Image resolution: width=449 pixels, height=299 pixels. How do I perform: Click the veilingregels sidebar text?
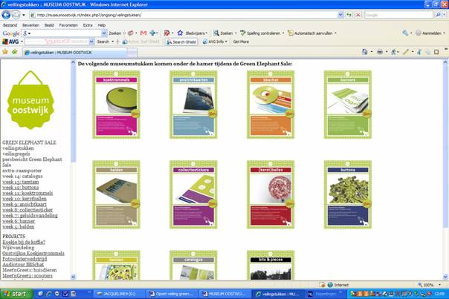16,154
